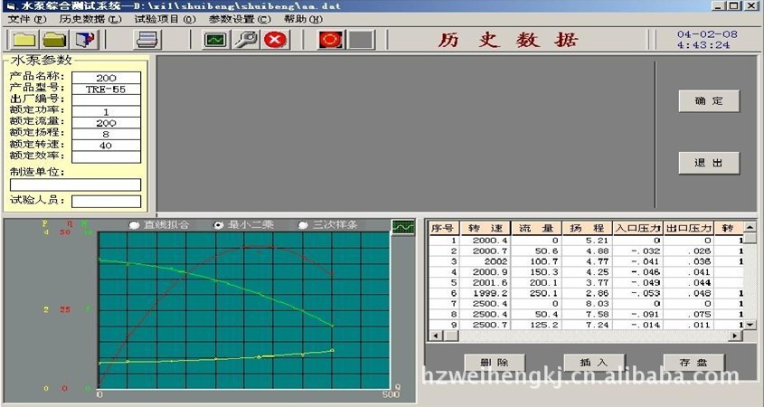Select the 三次样条 radio option
764x407 pixels.
[x=303, y=224]
